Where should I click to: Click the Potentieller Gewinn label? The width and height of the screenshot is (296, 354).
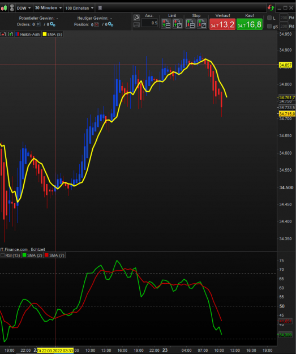(37, 18)
